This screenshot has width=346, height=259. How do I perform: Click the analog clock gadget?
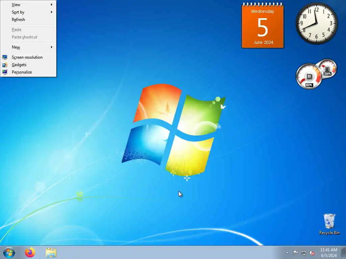[316, 23]
